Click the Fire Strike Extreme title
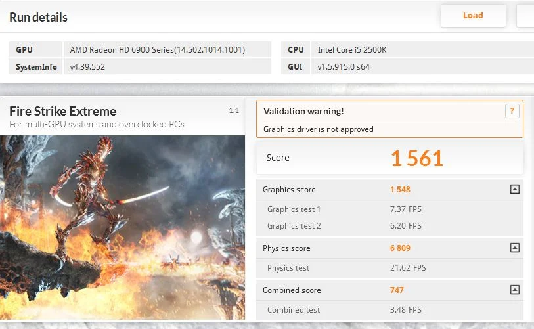The height and width of the screenshot is (329, 534). click(x=62, y=112)
